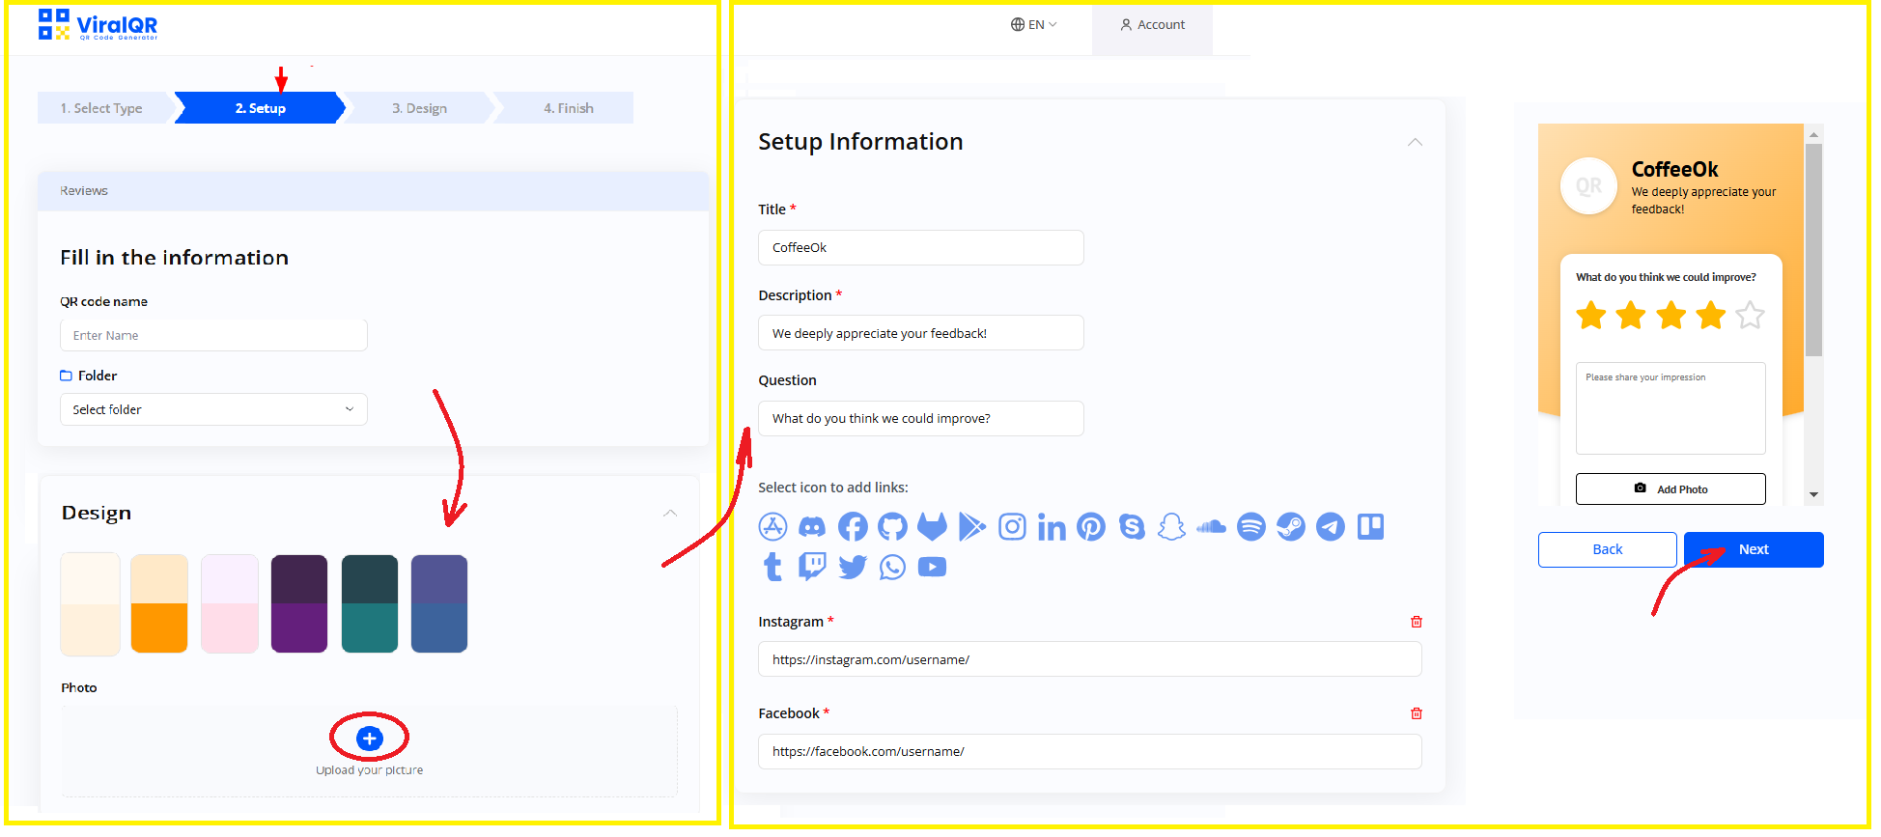Click the Instagram URL input field

click(x=1090, y=659)
